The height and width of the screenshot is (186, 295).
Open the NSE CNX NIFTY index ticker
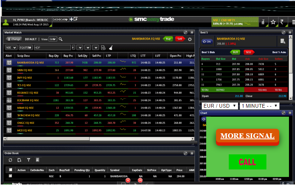235,22
